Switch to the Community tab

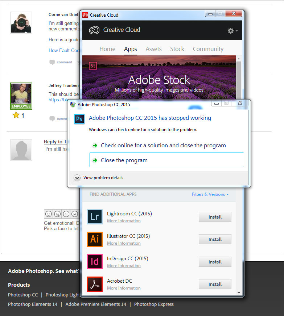(208, 49)
